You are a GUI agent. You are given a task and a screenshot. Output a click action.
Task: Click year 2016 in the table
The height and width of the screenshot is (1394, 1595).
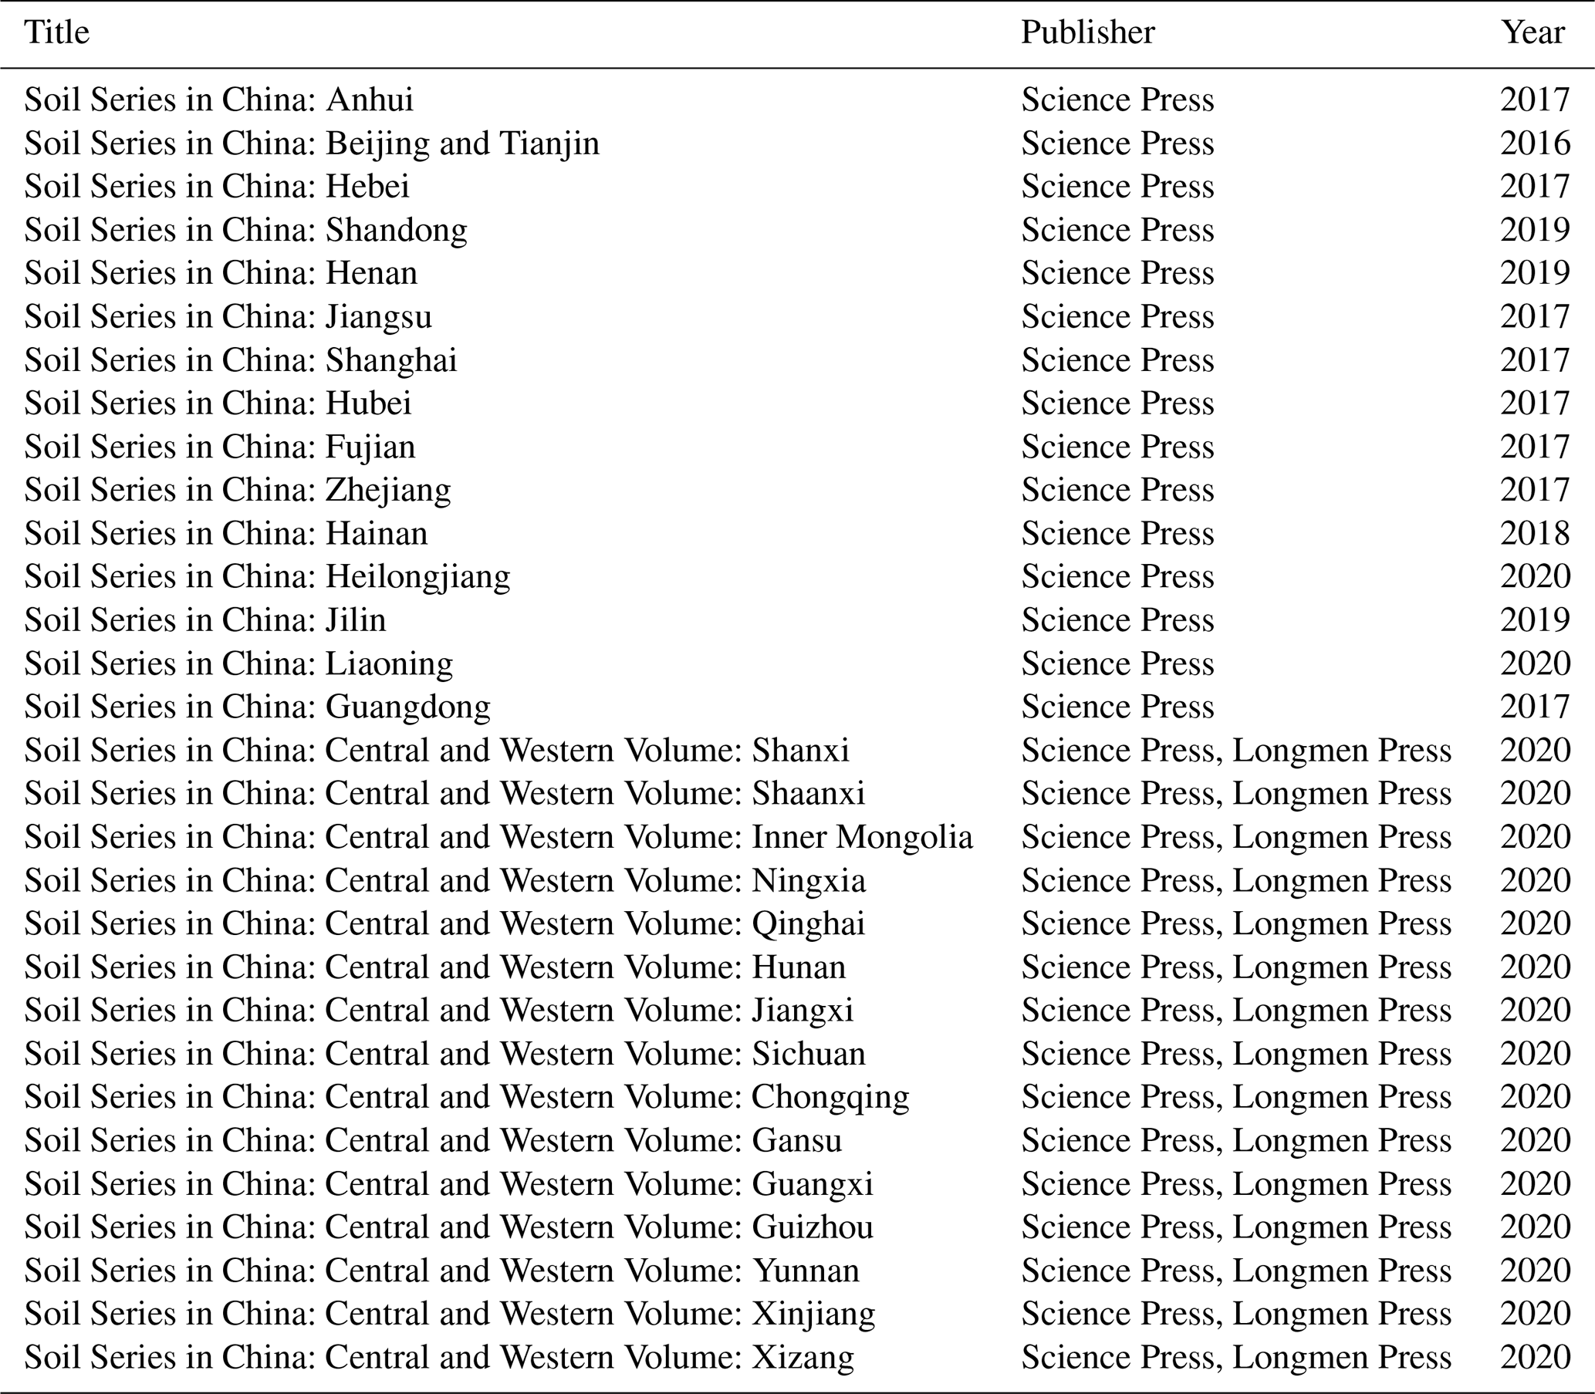point(1535,143)
